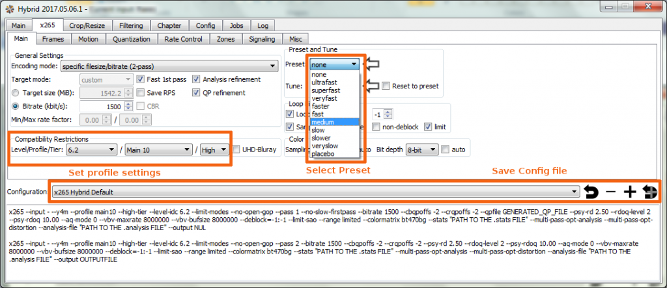Open the Preset dropdown showing none
Viewport: 667px width, 288px height.
click(x=335, y=64)
